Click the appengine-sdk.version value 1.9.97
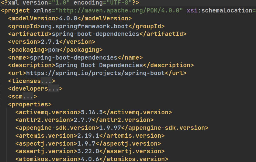The height and width of the screenshot is (162, 256). [110, 128]
